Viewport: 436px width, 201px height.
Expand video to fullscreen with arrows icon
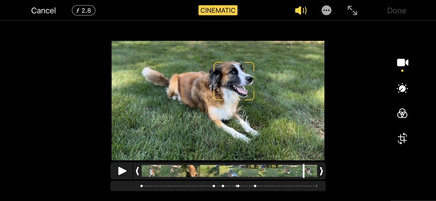(352, 11)
